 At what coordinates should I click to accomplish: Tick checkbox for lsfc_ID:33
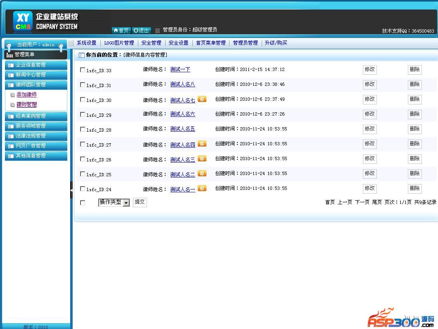(x=83, y=70)
